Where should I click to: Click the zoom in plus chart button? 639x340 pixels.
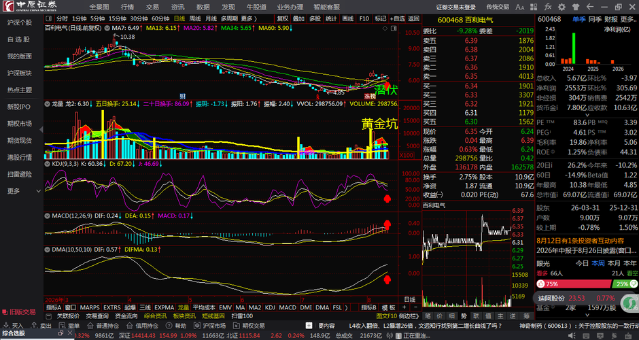404,307
